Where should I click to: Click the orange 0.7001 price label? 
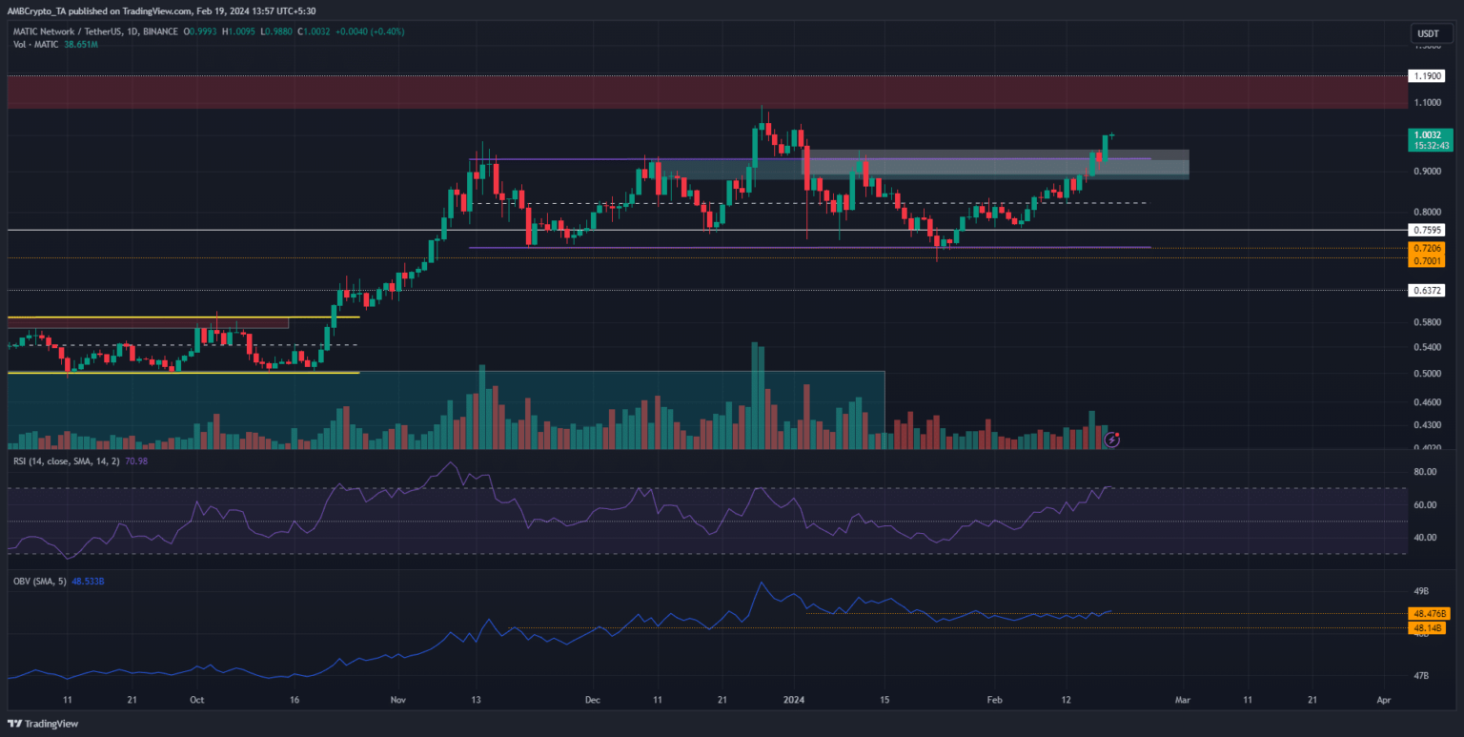1425,259
